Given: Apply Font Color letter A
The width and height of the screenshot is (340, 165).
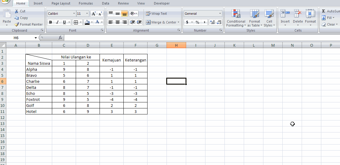Looking at the screenshot, I should point(97,22).
